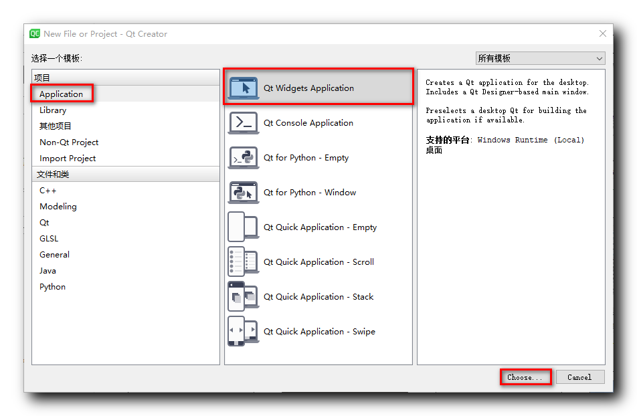Select the Modeling files category
This screenshot has width=637, height=416.
pyautogui.click(x=126, y=207)
